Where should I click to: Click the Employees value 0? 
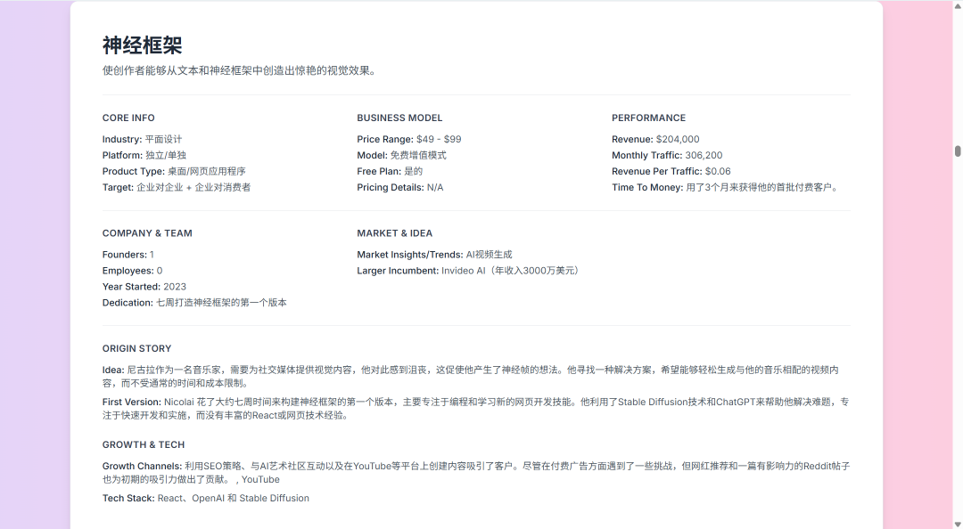tap(160, 271)
